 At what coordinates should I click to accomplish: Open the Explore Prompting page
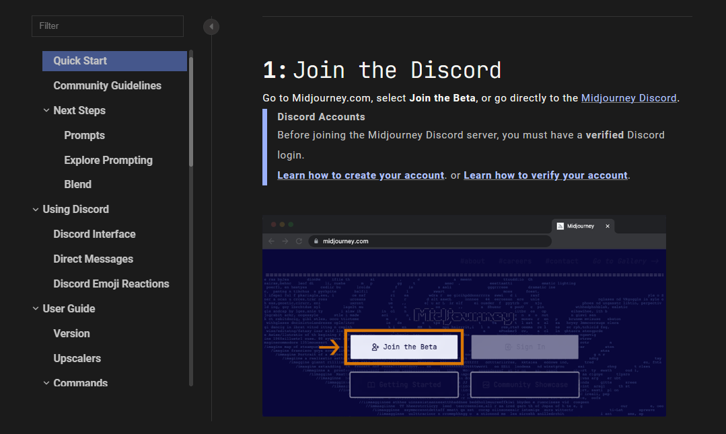(108, 160)
